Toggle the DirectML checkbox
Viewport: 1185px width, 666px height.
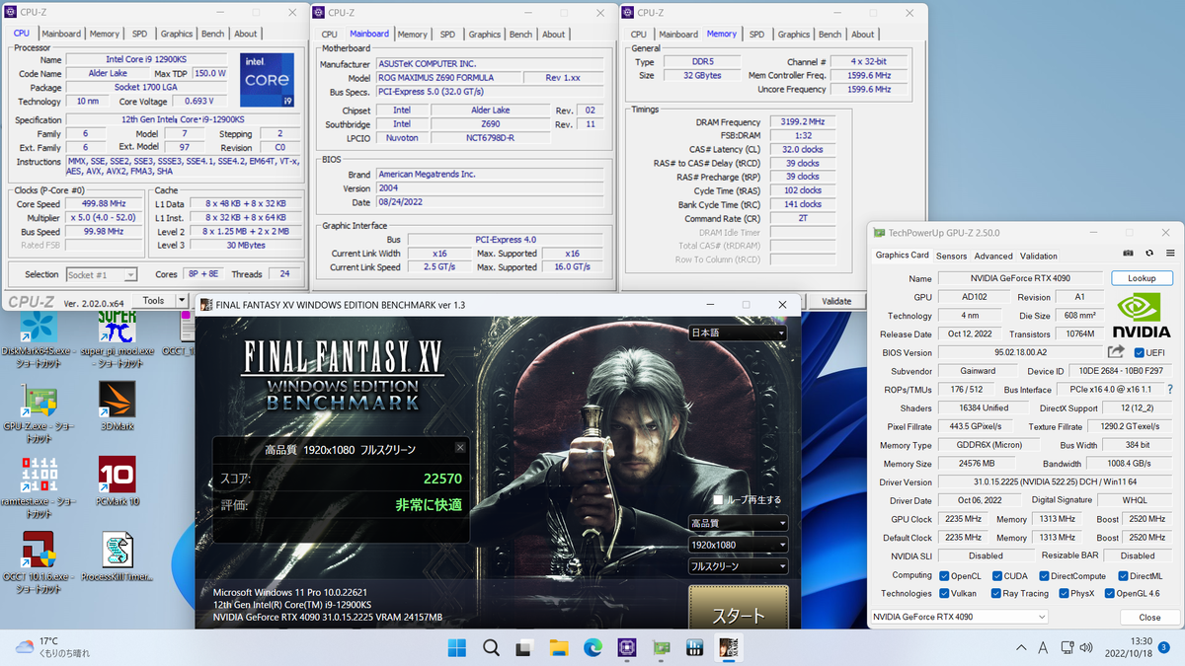tap(1123, 576)
